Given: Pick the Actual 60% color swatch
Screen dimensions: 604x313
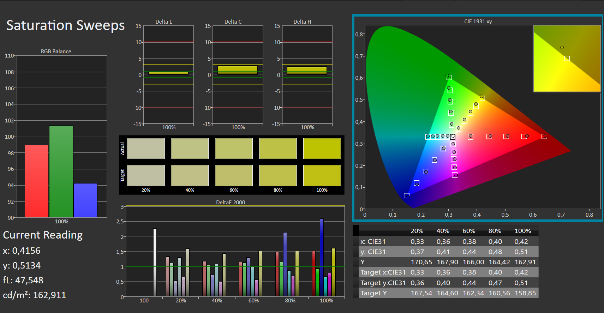Looking at the screenshot, I should (234, 149).
